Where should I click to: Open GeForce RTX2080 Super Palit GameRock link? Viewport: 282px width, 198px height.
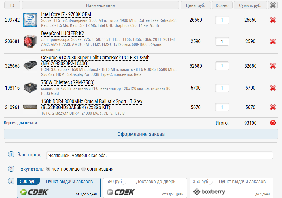(x=95, y=61)
